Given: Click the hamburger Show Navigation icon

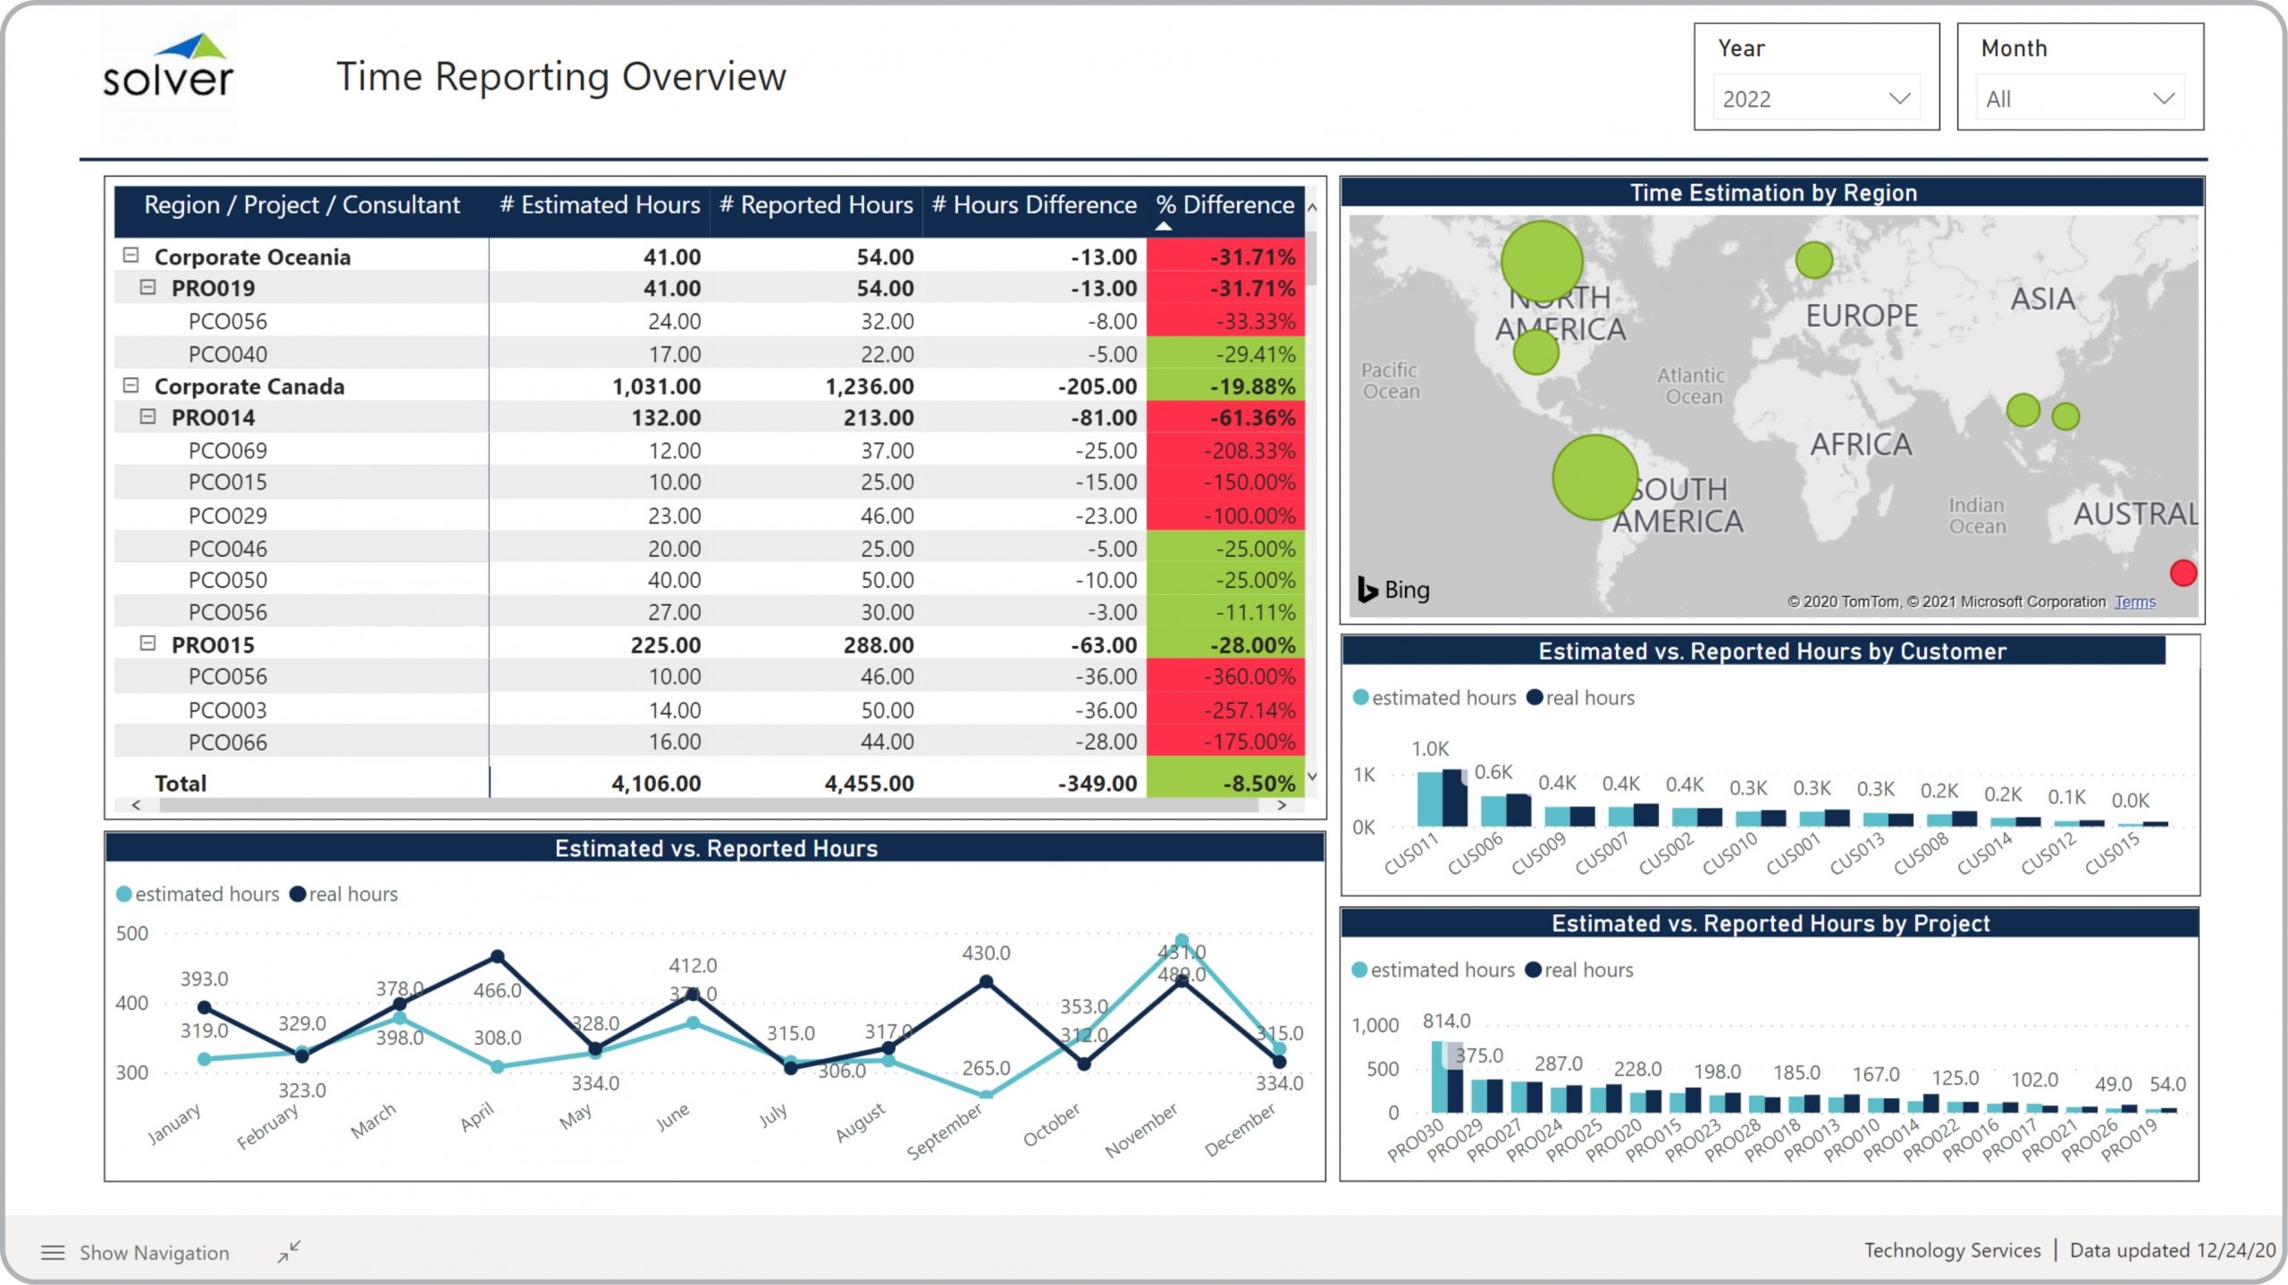Looking at the screenshot, I should click(x=53, y=1253).
